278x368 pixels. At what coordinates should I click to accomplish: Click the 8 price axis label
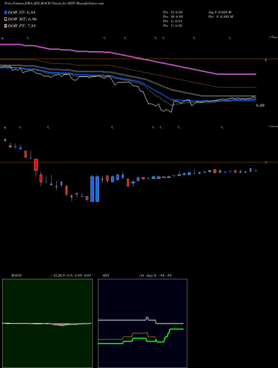(x=266, y=60)
